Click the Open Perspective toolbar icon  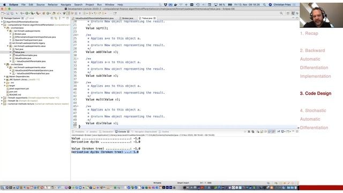coord(288,13)
